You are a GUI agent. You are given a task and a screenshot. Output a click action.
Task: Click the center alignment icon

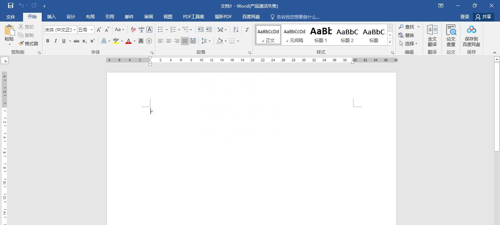click(168, 41)
